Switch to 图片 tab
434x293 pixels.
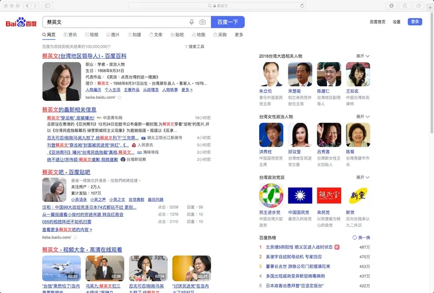113,35
